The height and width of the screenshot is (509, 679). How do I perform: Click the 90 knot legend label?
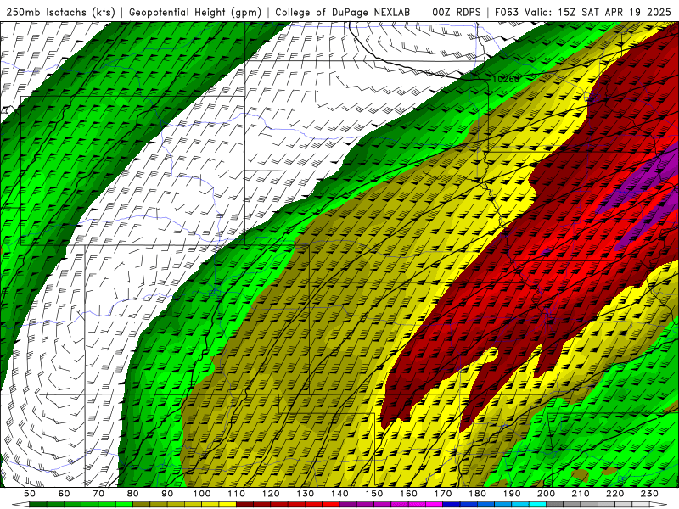pos(167,494)
